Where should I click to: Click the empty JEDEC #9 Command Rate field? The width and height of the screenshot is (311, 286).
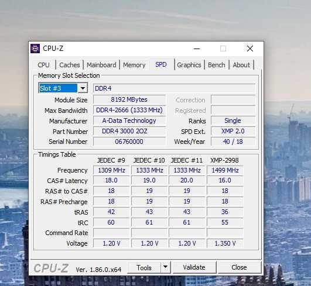pyautogui.click(x=111, y=233)
